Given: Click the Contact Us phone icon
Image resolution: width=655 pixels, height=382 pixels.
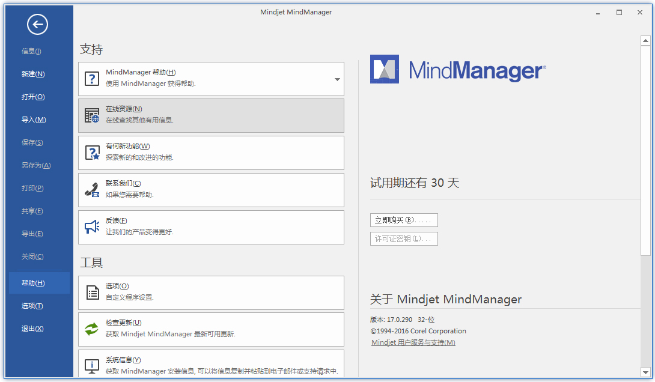Looking at the screenshot, I should (92, 190).
